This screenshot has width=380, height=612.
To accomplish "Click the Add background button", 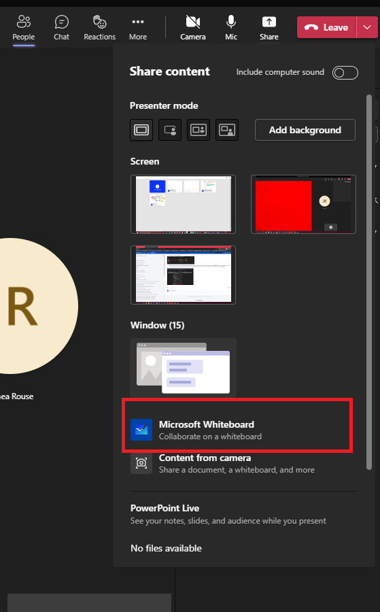I will point(305,130).
